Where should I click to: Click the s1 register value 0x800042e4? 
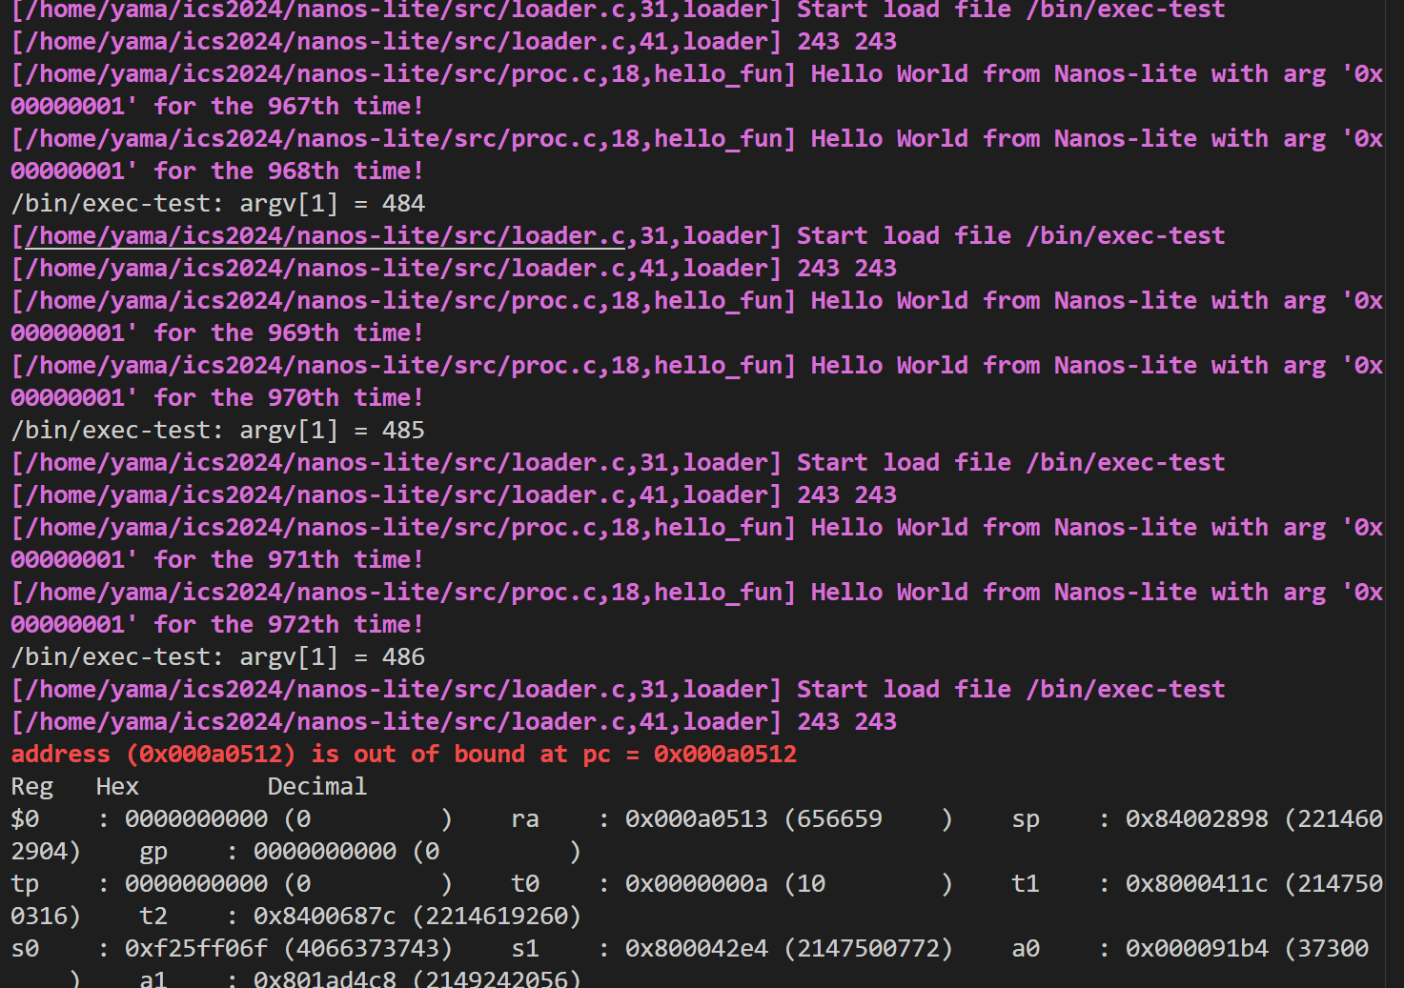696,949
